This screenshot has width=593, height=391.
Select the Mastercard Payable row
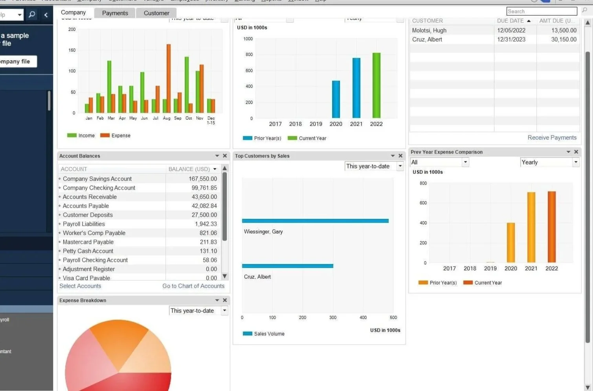[x=140, y=242]
